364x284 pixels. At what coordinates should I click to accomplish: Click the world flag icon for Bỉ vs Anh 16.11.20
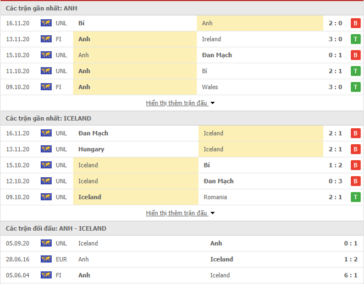tap(46, 23)
